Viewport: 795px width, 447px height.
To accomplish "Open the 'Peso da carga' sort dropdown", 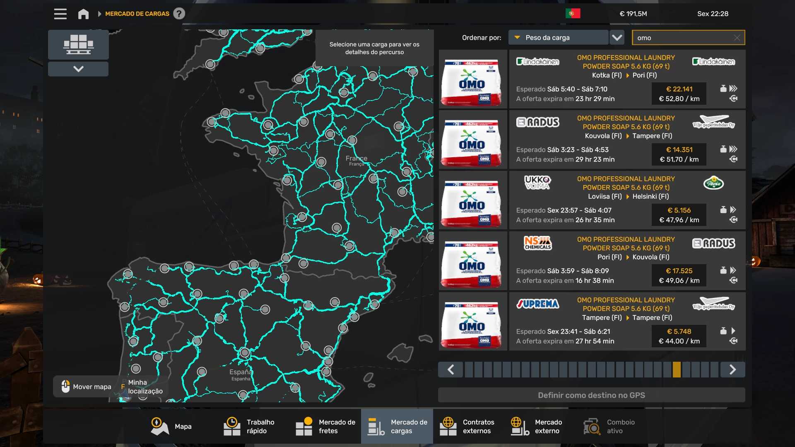I will 558,38.
